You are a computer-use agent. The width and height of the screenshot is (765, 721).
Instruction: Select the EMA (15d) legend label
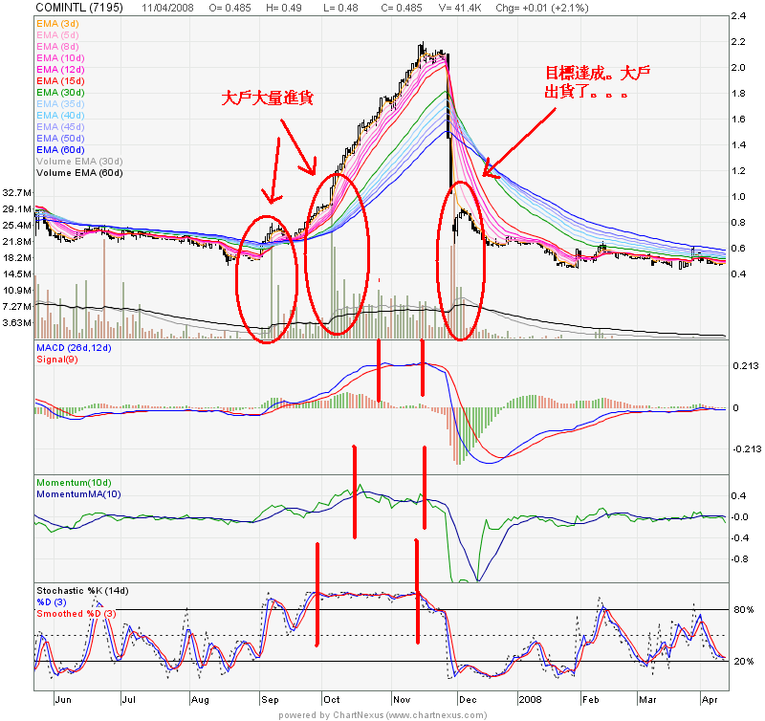click(x=58, y=80)
